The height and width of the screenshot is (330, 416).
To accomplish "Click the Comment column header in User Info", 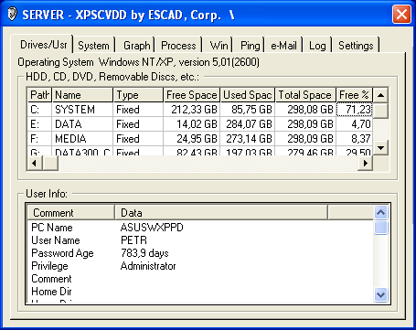I will point(71,212).
